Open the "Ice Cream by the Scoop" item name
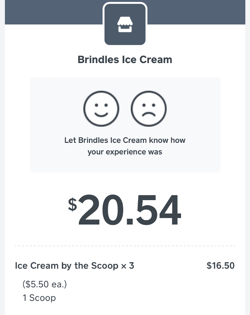Viewport: 250px width, 315px height. click(x=66, y=266)
